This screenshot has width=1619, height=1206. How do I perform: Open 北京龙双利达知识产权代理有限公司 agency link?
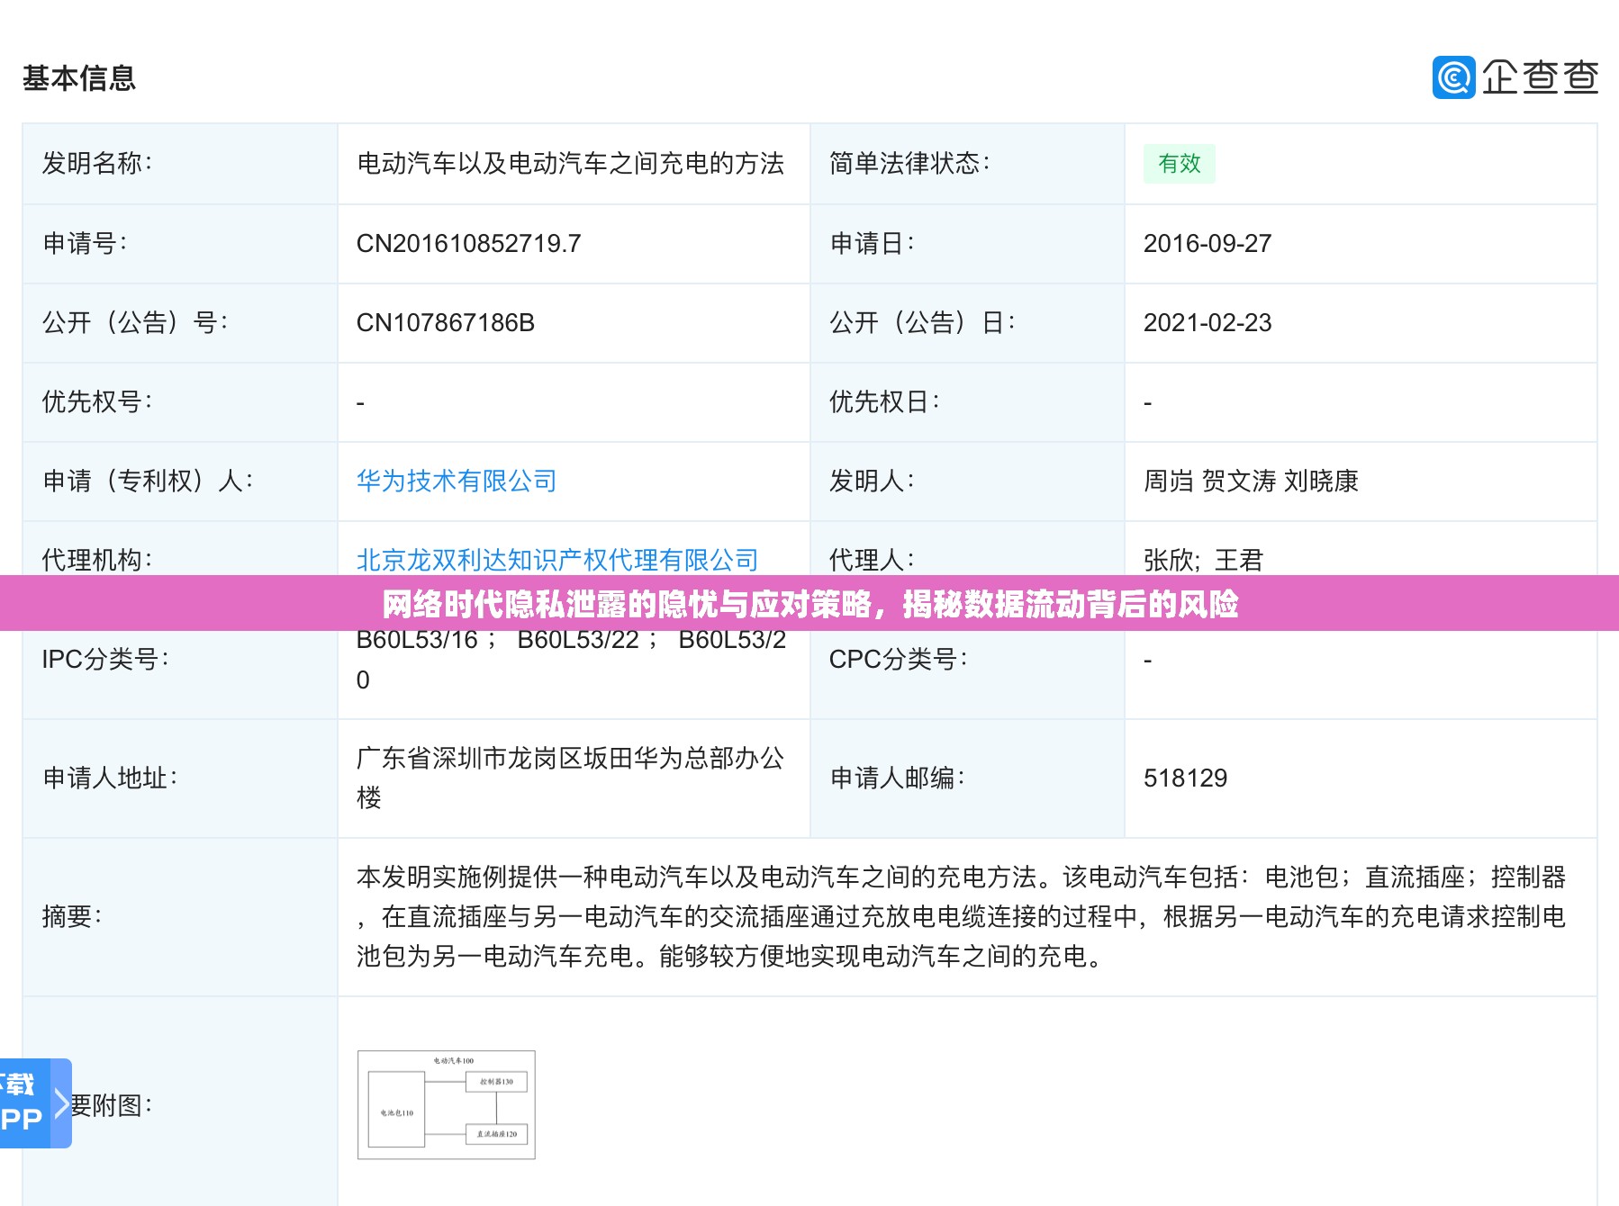[557, 560]
